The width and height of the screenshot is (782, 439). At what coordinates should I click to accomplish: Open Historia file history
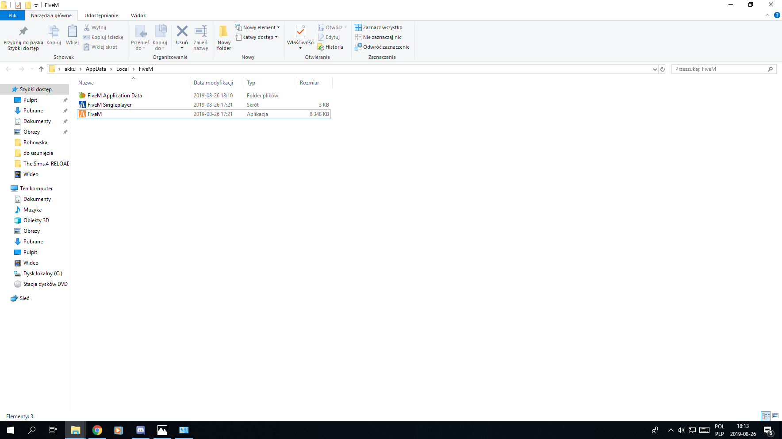[330, 47]
